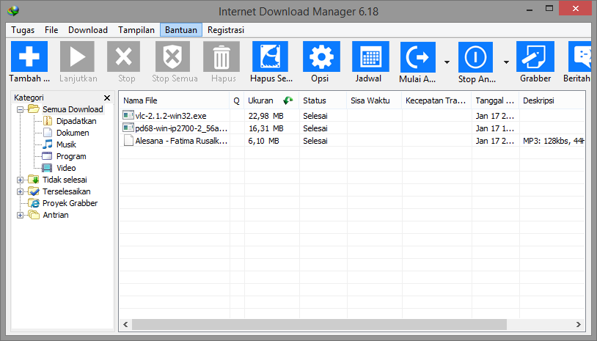
Task: Sort by Q column header
Action: [236, 100]
